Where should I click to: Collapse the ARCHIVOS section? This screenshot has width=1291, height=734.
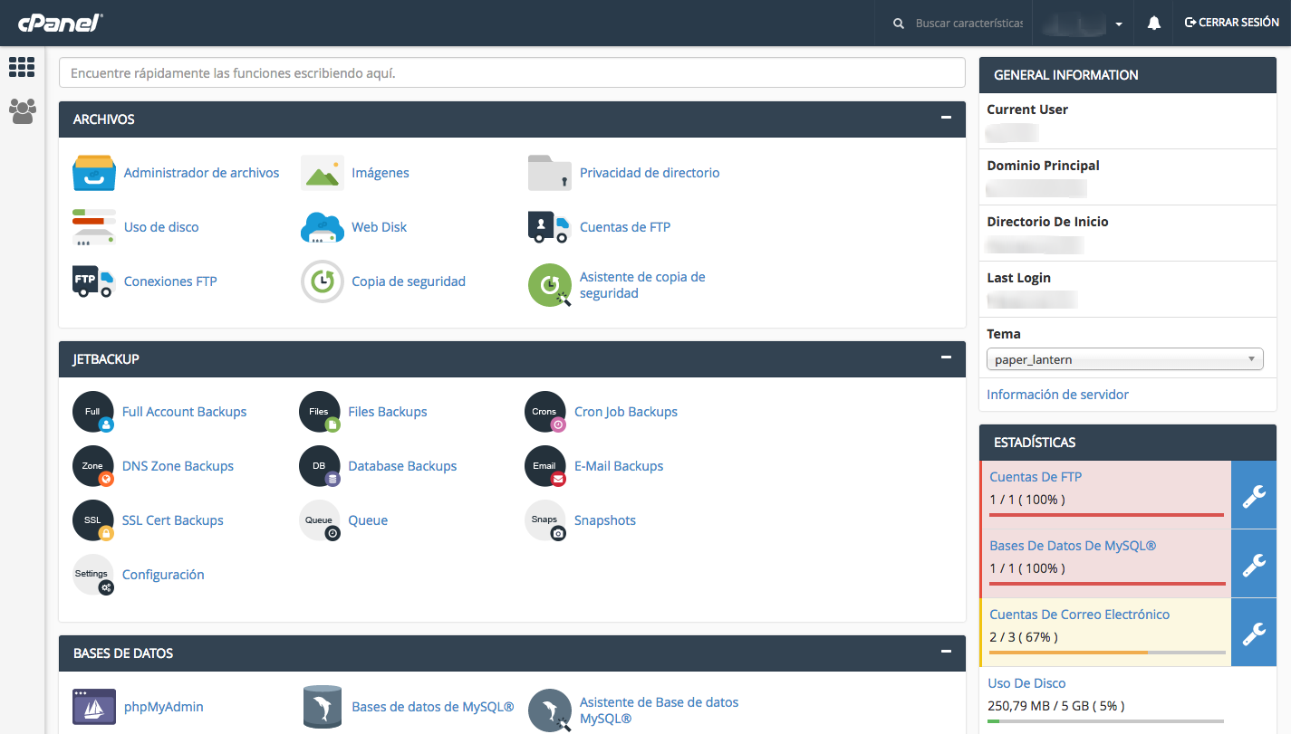point(946,119)
